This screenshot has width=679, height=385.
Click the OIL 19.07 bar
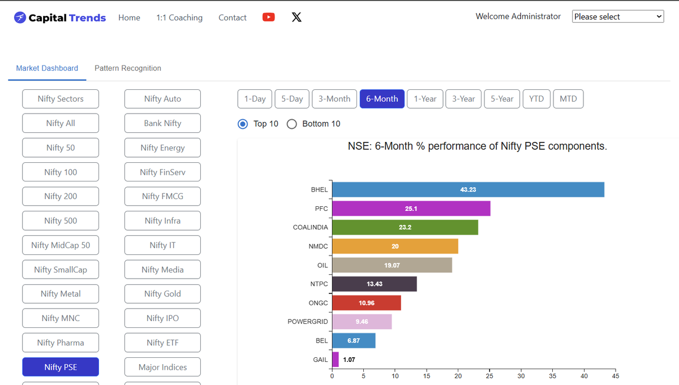[x=392, y=265]
